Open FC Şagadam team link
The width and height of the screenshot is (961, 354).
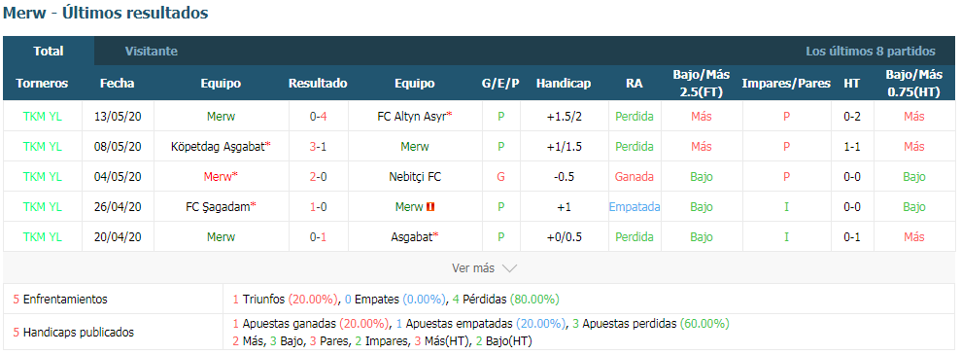click(x=221, y=207)
